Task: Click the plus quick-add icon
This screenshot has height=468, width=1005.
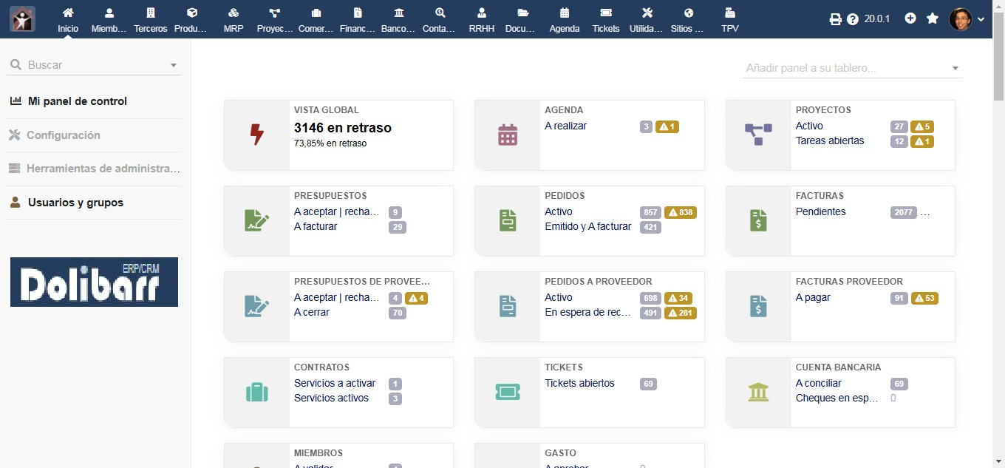Action: coord(910,18)
